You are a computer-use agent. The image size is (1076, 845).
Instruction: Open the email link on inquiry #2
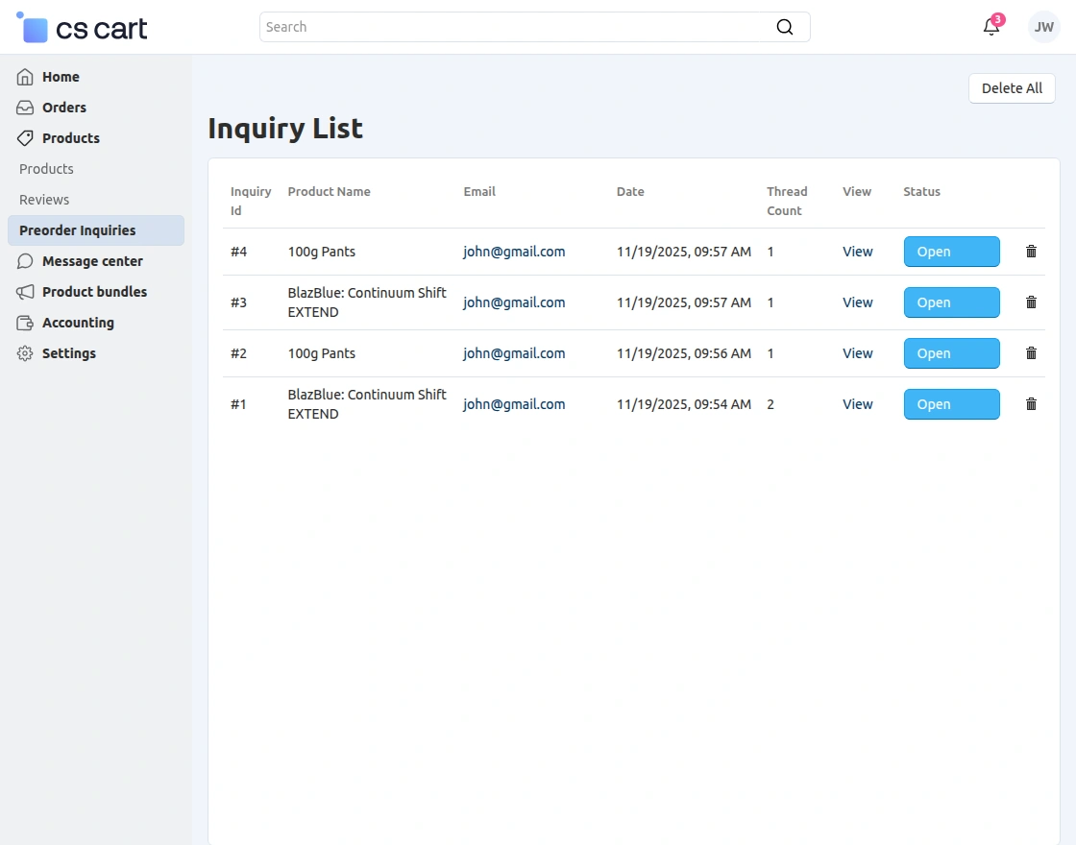(x=514, y=353)
